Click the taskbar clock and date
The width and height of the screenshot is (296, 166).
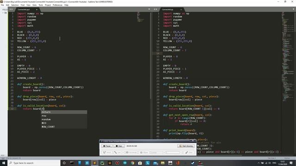(283, 163)
